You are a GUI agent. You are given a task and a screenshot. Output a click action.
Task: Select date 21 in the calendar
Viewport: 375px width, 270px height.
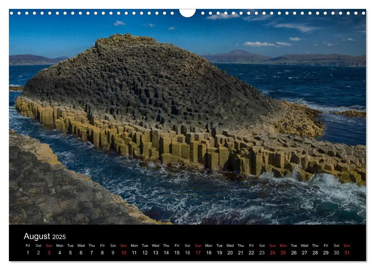tap(241, 253)
